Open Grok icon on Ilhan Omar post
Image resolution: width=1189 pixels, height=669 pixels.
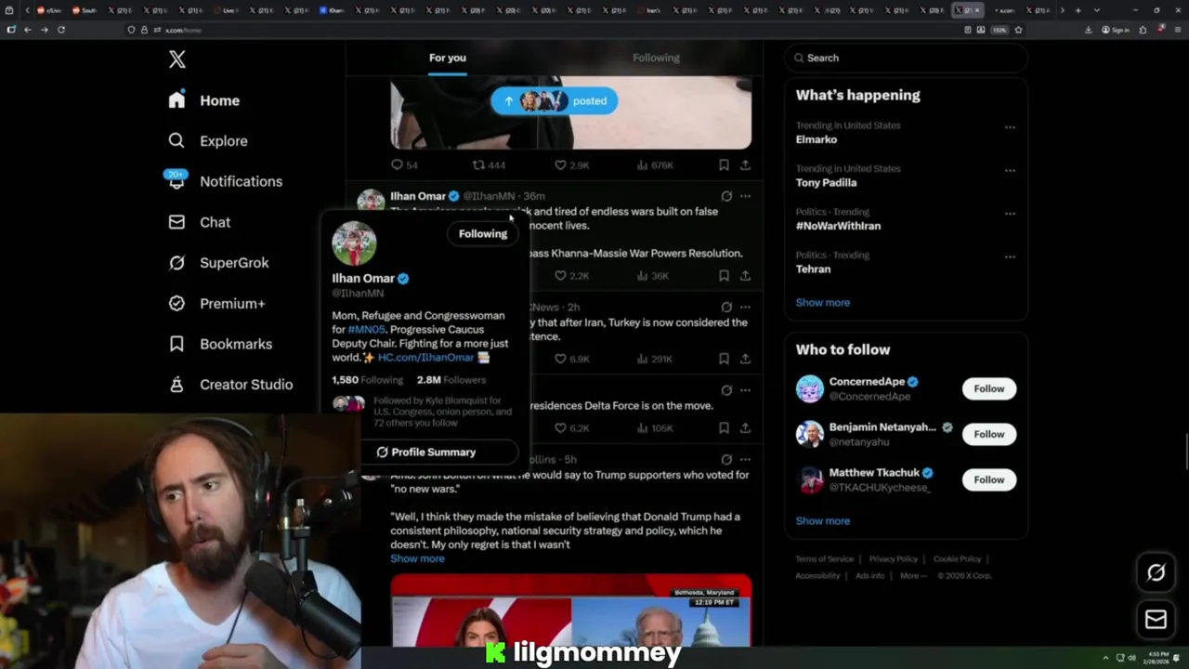tap(726, 196)
